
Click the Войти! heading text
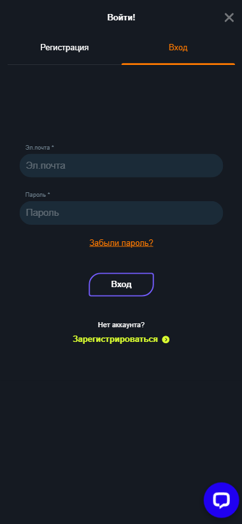(122, 17)
